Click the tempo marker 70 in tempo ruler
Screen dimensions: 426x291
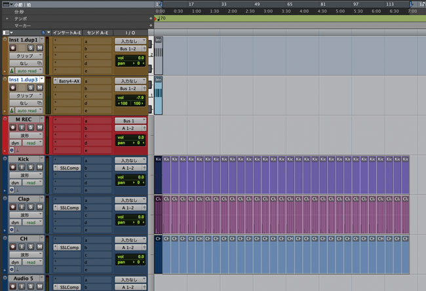[161, 18]
